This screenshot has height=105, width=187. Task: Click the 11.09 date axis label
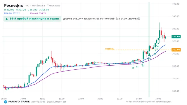click(62, 99)
